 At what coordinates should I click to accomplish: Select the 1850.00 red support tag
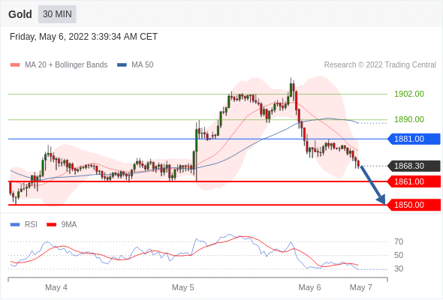pyautogui.click(x=414, y=205)
